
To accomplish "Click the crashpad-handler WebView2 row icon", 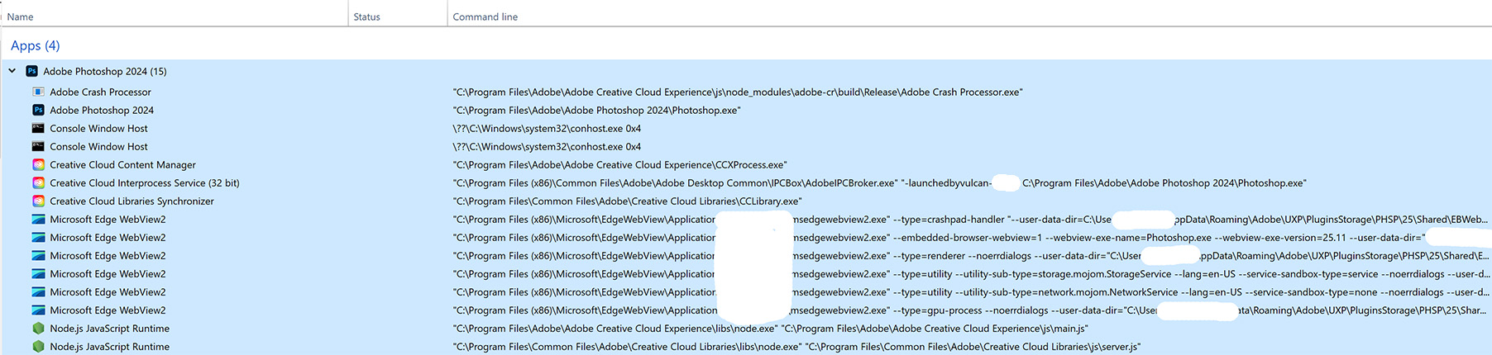I will [x=38, y=219].
